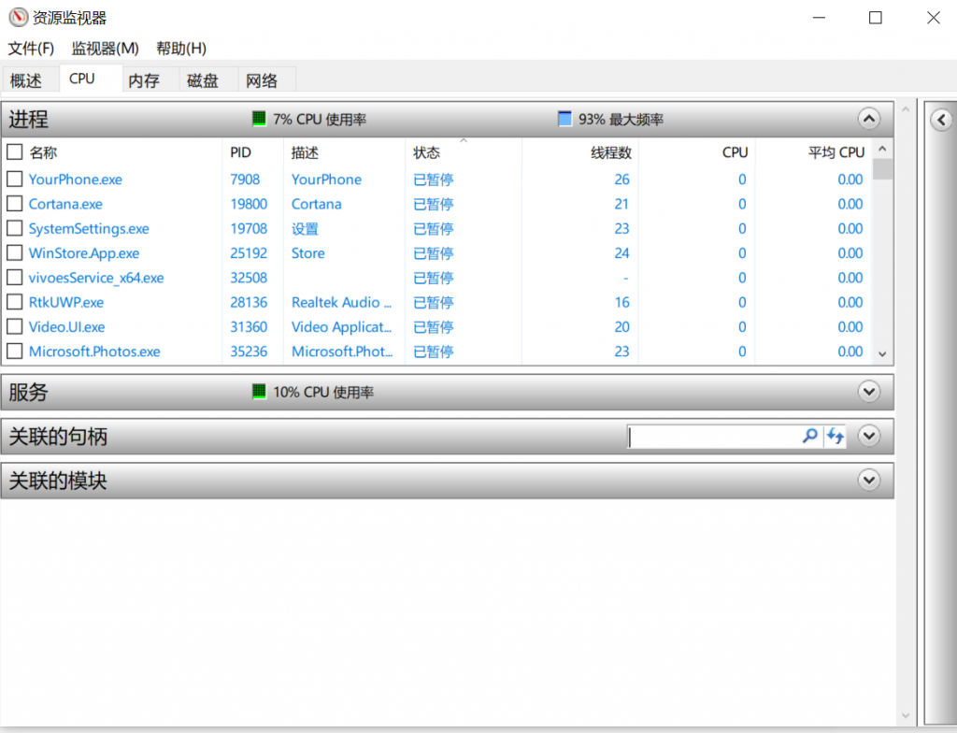Switch to the 内存 tab
Image resolution: width=957 pixels, height=733 pixels.
[x=144, y=80]
